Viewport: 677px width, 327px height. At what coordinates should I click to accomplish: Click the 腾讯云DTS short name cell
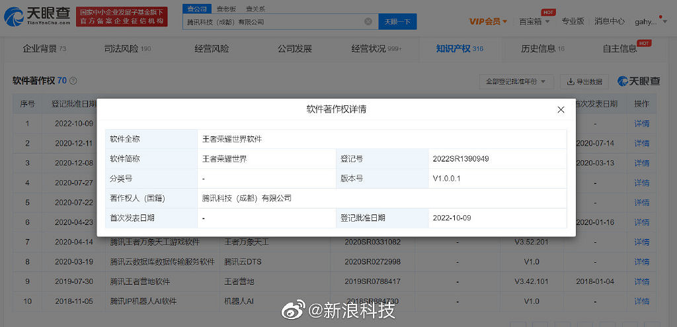tap(243, 261)
